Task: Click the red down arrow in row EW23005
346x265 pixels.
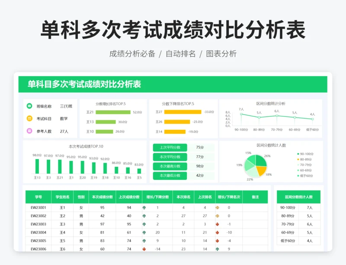Action: 218,241
